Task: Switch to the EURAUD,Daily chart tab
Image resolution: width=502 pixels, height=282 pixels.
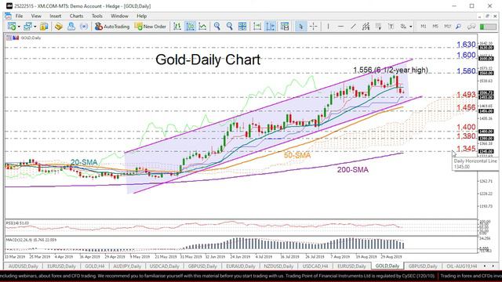Action: click(x=241, y=266)
